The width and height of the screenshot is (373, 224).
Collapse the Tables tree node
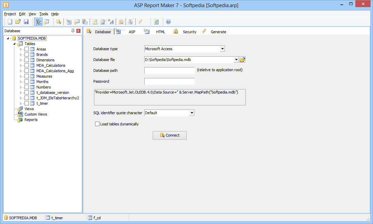click(14, 44)
